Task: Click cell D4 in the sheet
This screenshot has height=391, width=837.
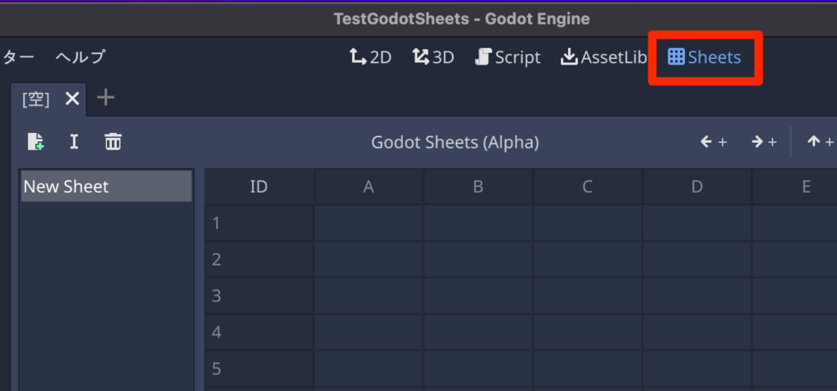Action: pos(696,331)
